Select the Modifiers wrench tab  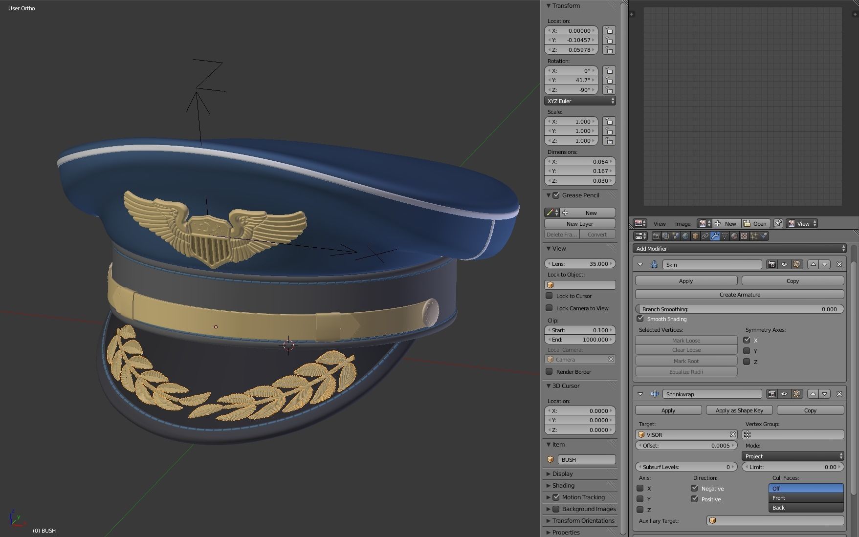(x=715, y=236)
